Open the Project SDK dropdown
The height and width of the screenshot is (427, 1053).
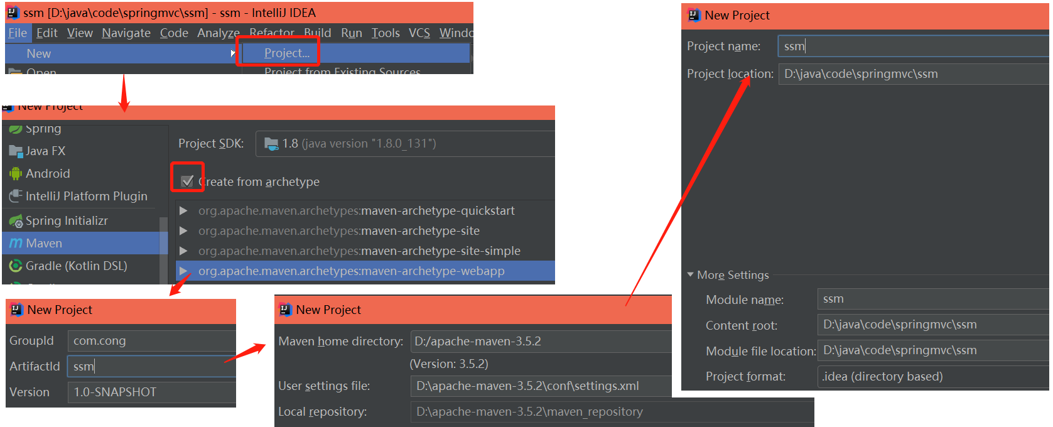pyautogui.click(x=405, y=144)
